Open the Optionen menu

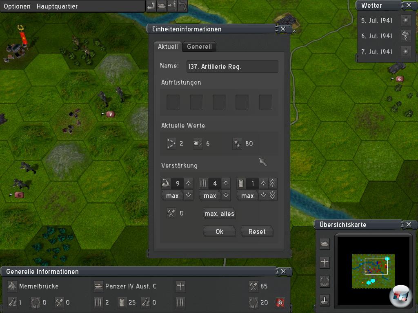point(17,6)
